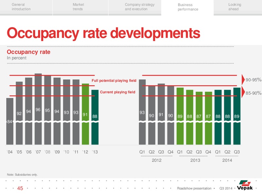Select the 2014 Q2 dark green bar
The image size is (262, 196).
(x=227, y=117)
